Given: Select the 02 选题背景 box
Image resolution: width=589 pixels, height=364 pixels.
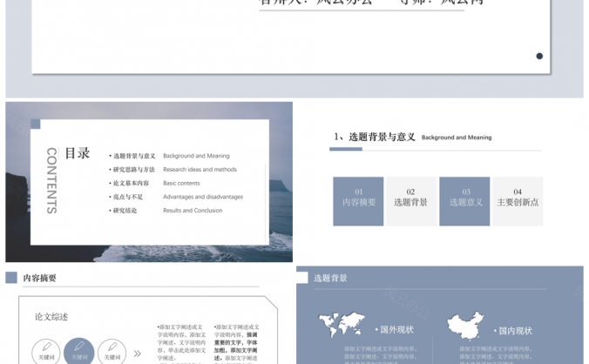Looking at the screenshot, I should [411, 201].
